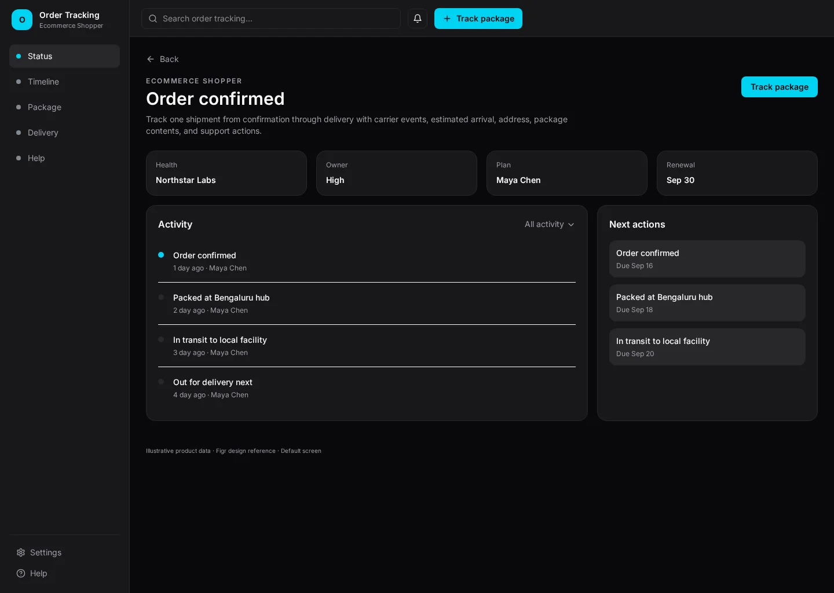This screenshot has width=834, height=593.
Task: Open the notifications bell
Action: click(418, 19)
